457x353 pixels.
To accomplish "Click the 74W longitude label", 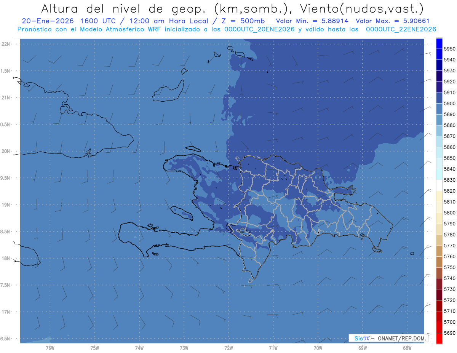I will coord(139,348).
